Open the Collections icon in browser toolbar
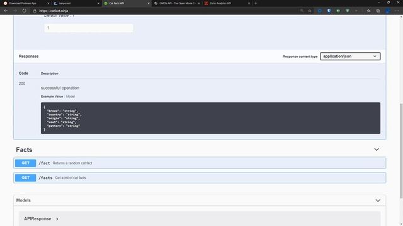403x226 pixels. point(378,11)
